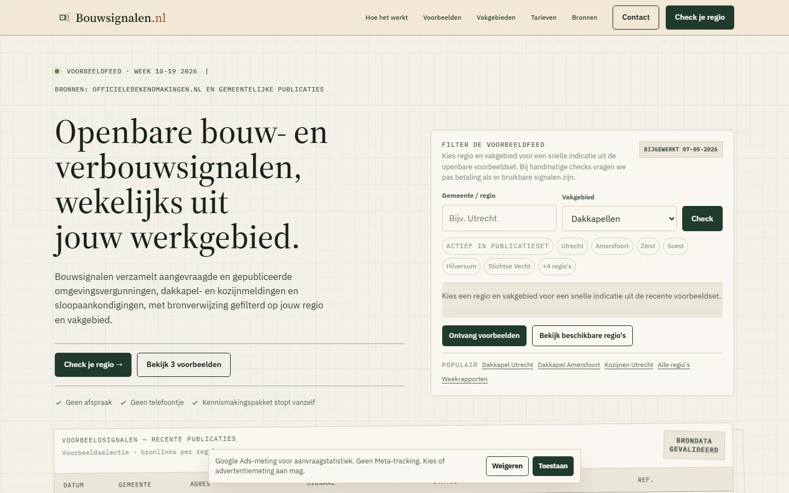Viewport: 789px width, 493px height.
Task: Click Weigeren in the cookie banner
Action: [x=507, y=466]
